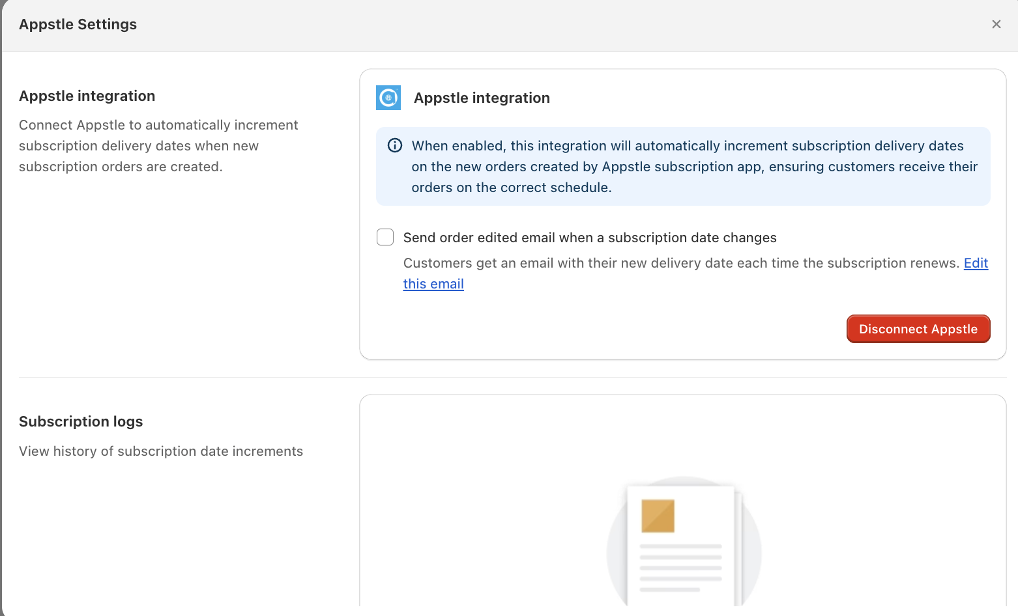Click the 'Connect Appstle to automatically increment' description
This screenshot has width=1018, height=616.
click(x=158, y=146)
